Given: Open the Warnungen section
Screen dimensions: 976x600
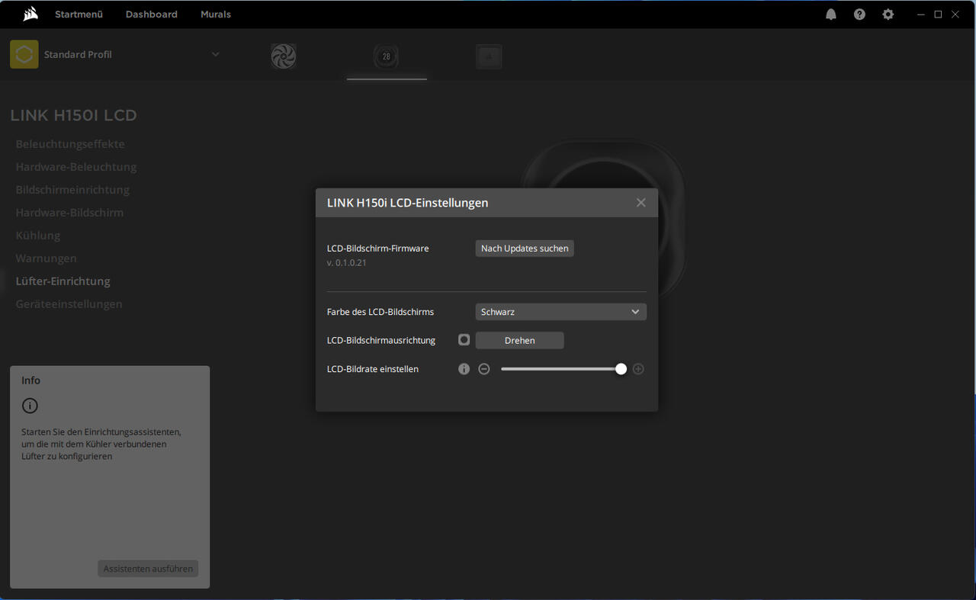Looking at the screenshot, I should tap(46, 258).
